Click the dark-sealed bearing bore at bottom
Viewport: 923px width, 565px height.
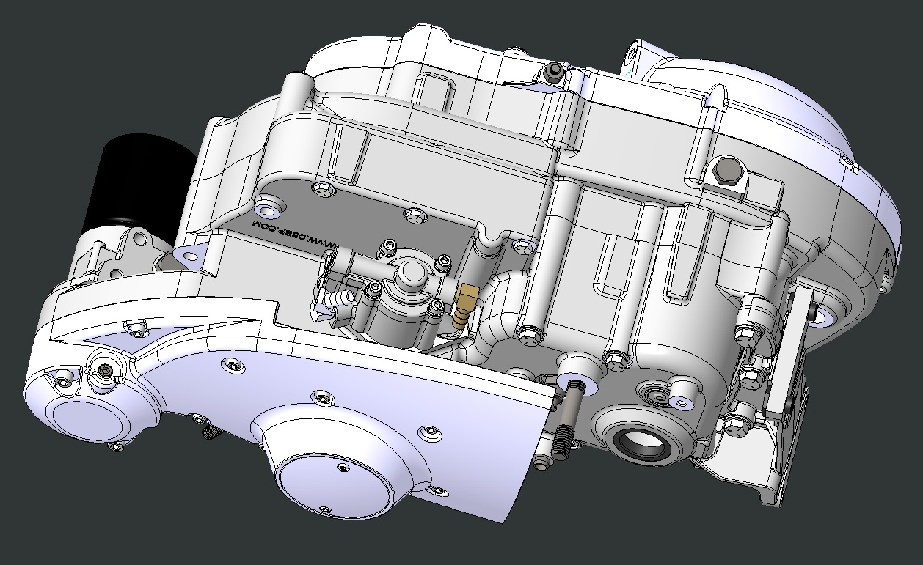pos(642,443)
